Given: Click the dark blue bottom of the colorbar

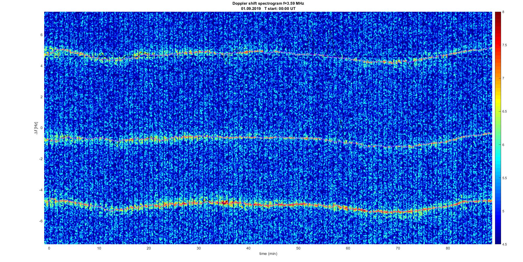Looking at the screenshot, I should (498, 241).
